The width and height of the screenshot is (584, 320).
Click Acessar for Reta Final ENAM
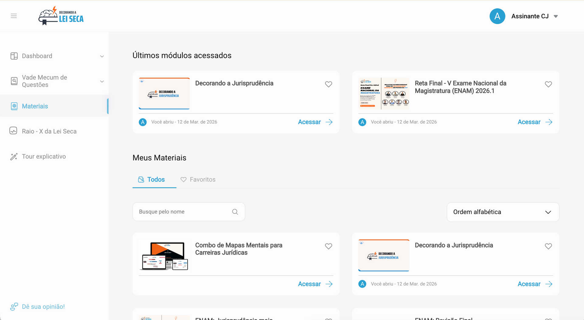coord(535,122)
